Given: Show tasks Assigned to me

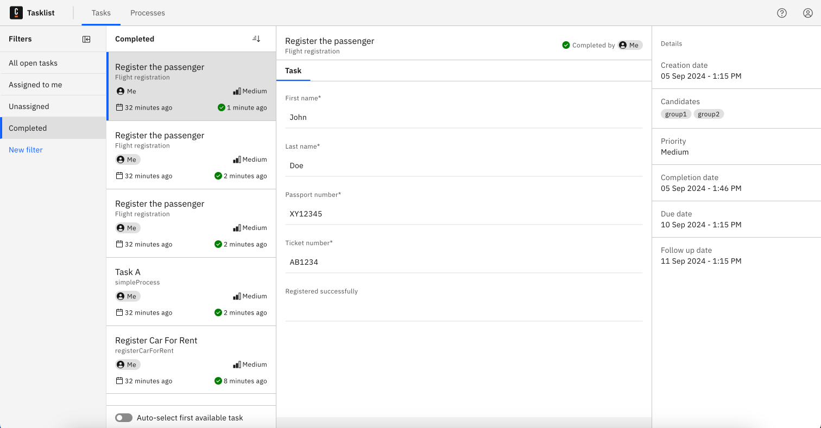Looking at the screenshot, I should pyautogui.click(x=35, y=85).
